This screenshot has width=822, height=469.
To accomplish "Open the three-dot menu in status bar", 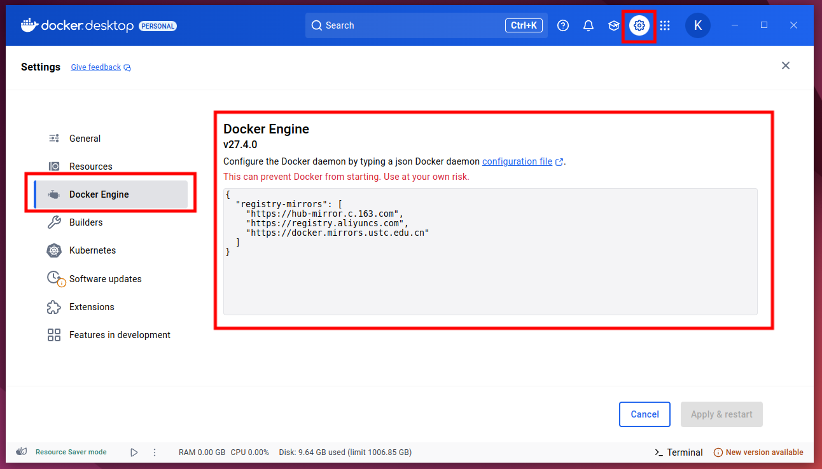I will (155, 452).
